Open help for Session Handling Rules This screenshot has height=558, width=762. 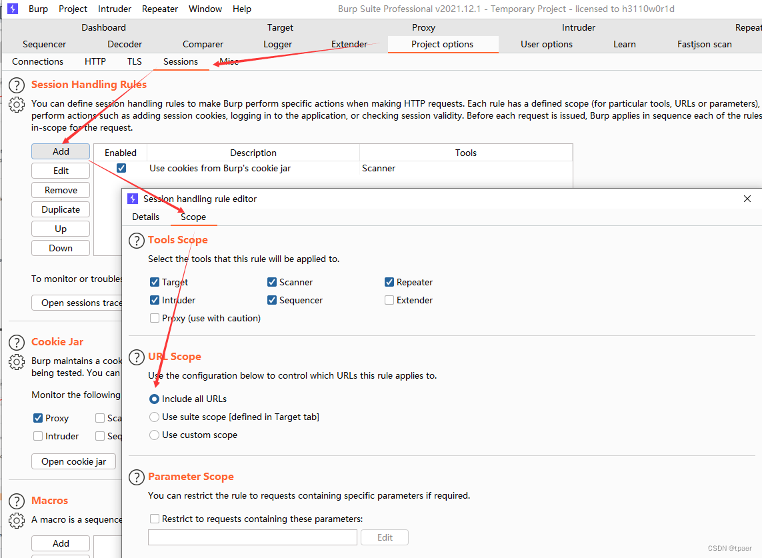tap(17, 85)
